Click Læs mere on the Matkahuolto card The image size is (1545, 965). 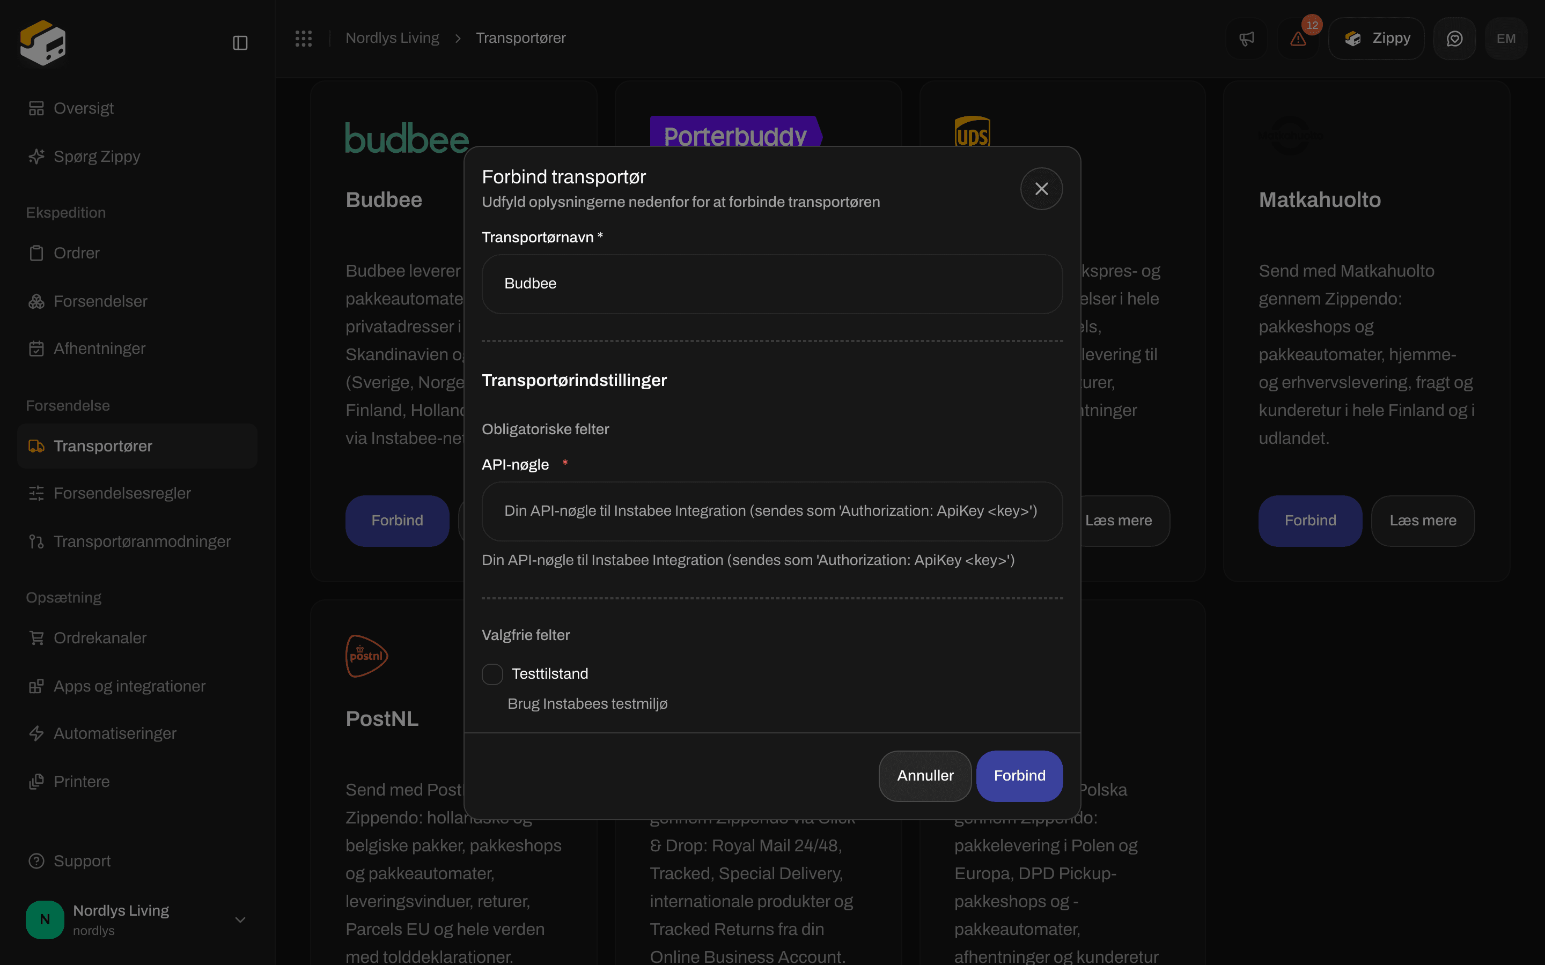(1423, 521)
